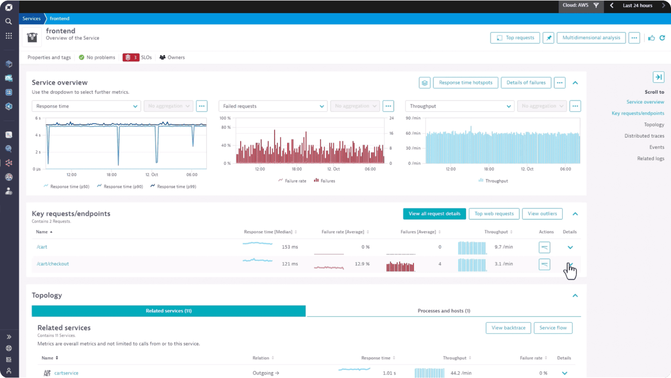Open Multidimensional analysis
The image size is (671, 378).
click(591, 38)
